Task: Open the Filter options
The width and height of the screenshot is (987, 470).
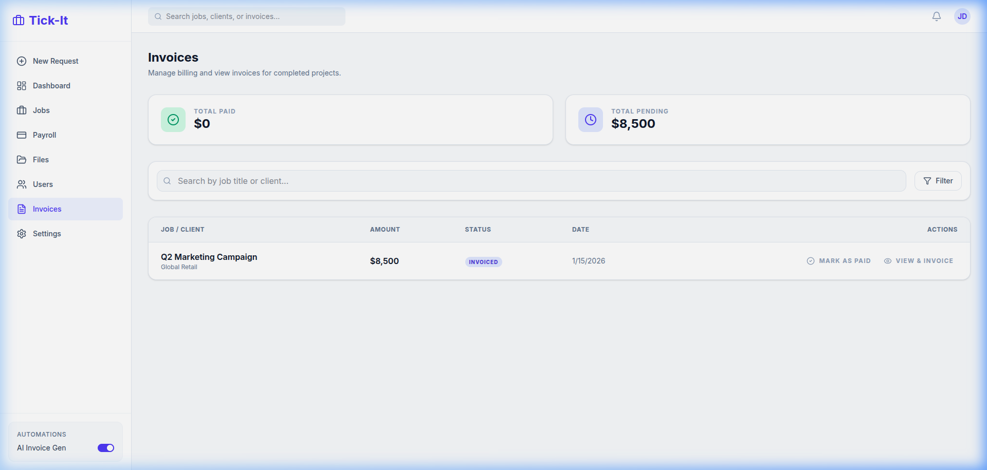Action: pyautogui.click(x=938, y=181)
